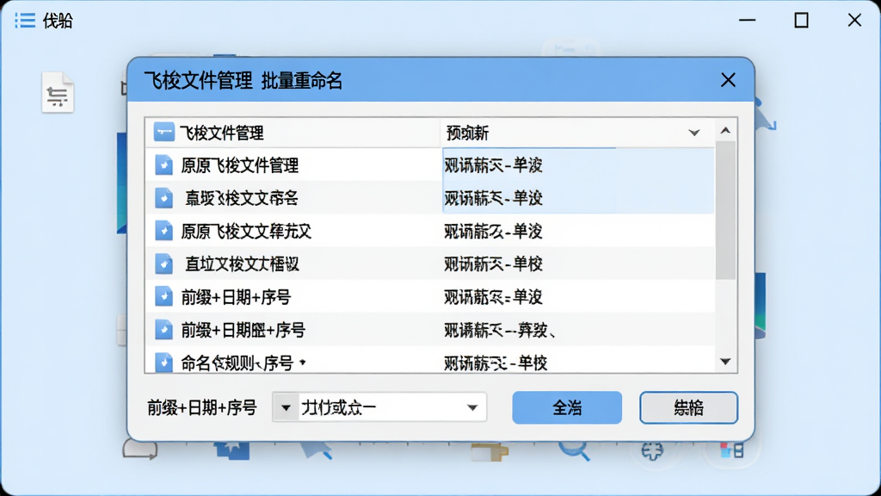Open the speech bubble icon in the background window

(x=140, y=449)
